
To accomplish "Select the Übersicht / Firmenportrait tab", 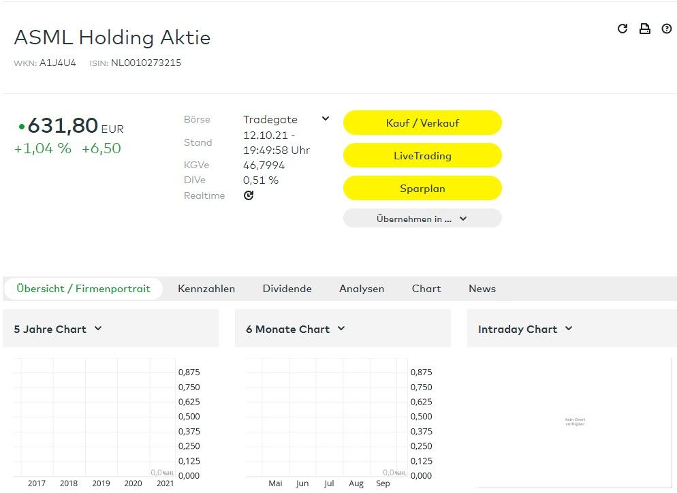I will point(83,289).
